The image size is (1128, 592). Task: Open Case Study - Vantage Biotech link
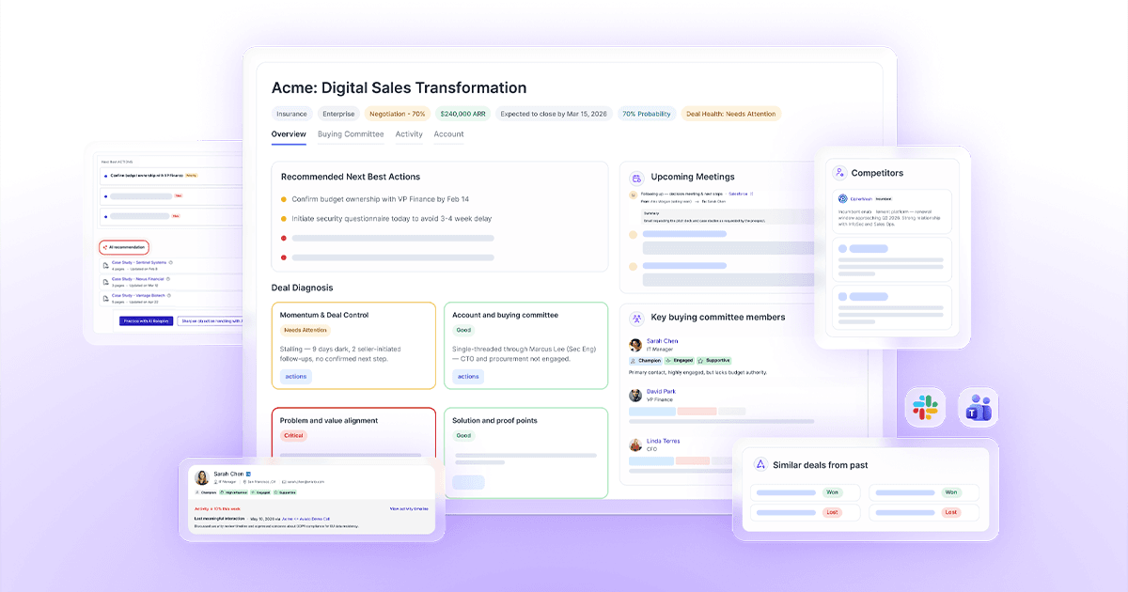138,295
